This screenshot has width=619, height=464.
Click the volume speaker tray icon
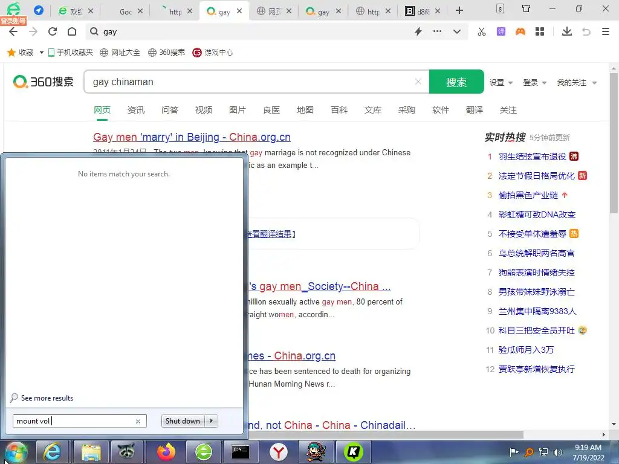558,452
